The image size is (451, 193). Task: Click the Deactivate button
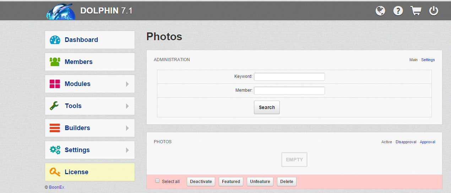[201, 182]
